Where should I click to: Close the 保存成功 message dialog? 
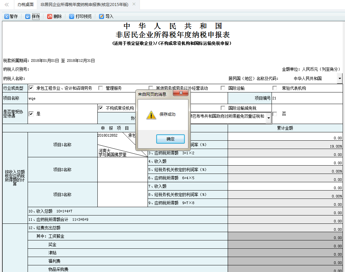[181, 93]
